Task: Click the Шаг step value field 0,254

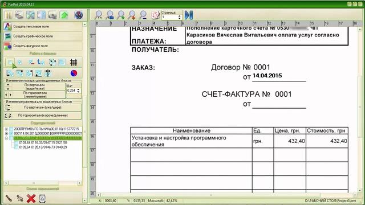Action: [x=71, y=91]
